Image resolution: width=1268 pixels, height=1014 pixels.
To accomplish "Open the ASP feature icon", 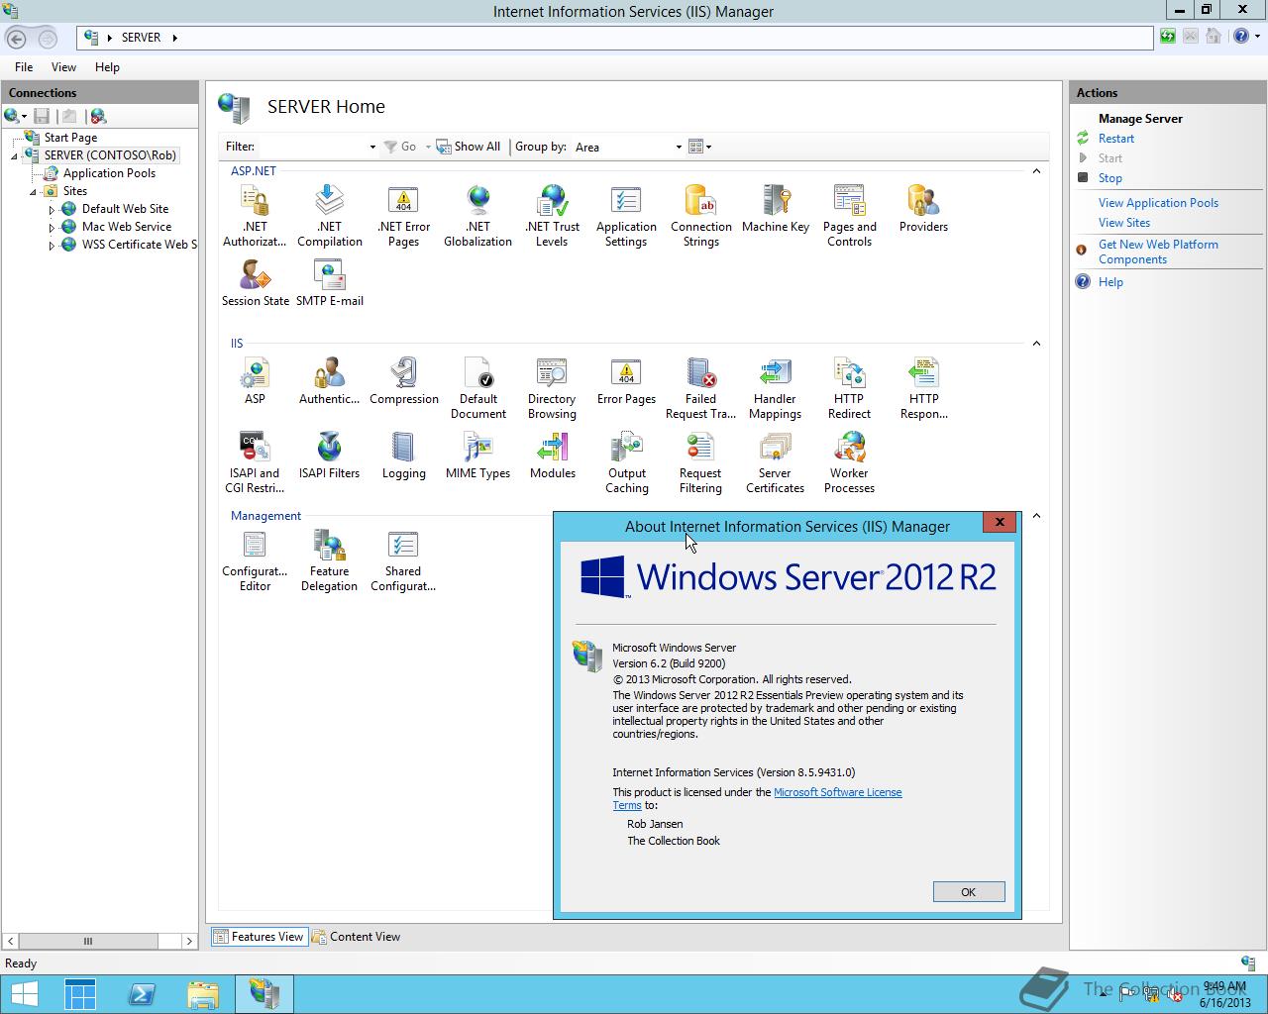I will click(x=255, y=381).
